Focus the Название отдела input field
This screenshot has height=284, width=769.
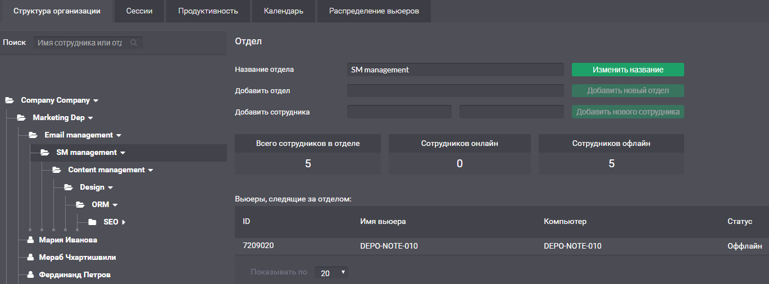pos(455,70)
